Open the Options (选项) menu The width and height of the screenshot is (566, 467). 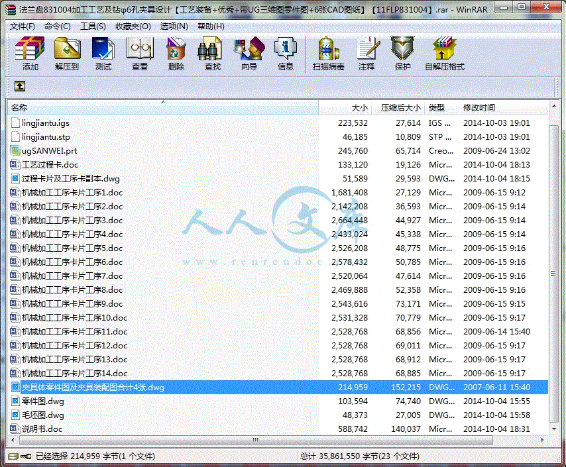174,26
